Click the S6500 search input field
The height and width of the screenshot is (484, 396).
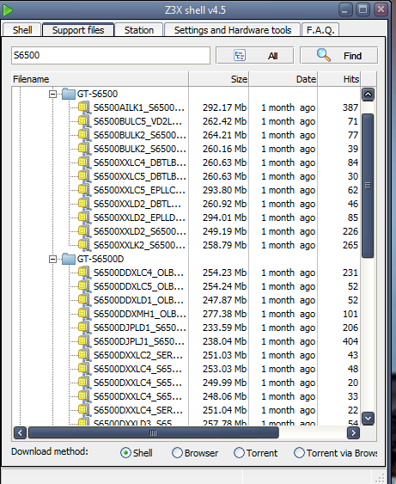(111, 56)
